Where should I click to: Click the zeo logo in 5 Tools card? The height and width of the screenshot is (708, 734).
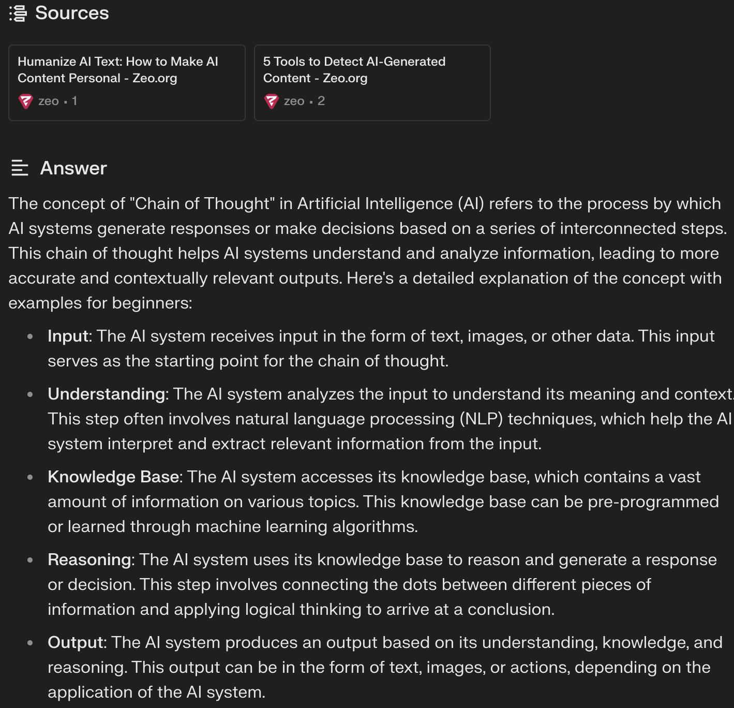271,101
